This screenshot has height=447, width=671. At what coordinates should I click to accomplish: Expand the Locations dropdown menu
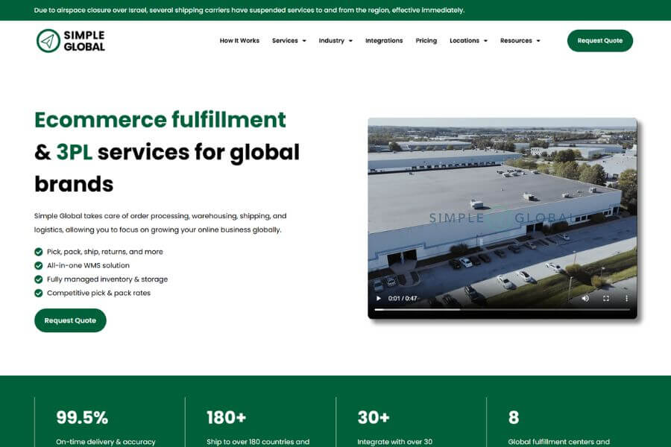(x=469, y=41)
